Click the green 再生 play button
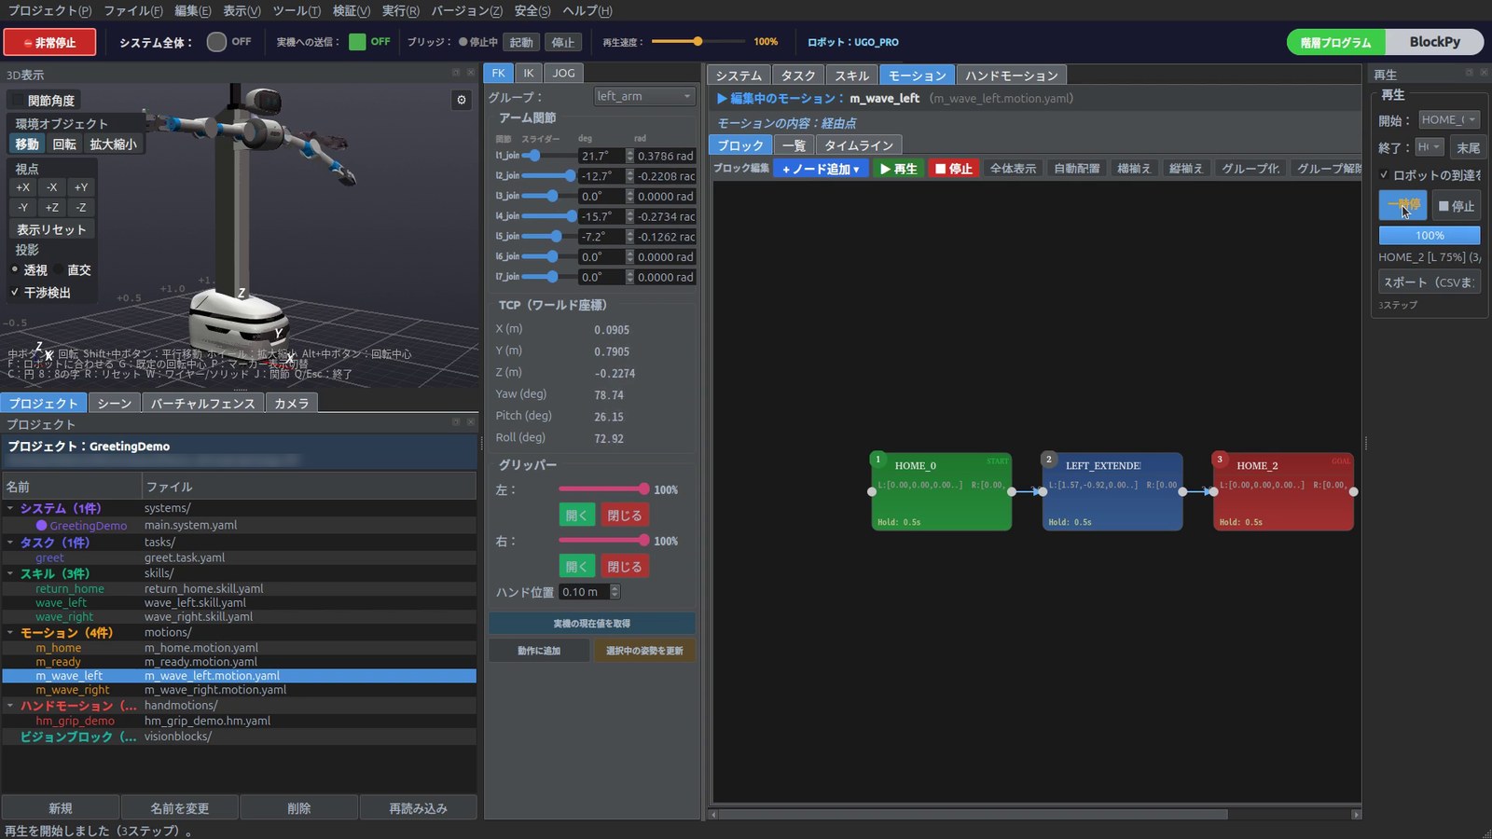This screenshot has height=839, width=1492. click(898, 169)
